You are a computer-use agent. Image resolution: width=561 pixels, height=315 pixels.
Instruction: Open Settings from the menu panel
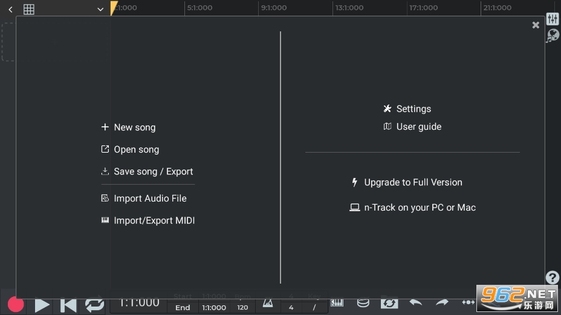(413, 109)
